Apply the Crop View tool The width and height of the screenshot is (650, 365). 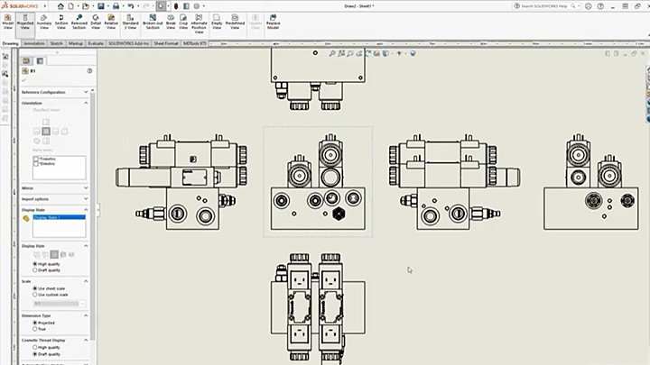pyautogui.click(x=183, y=22)
